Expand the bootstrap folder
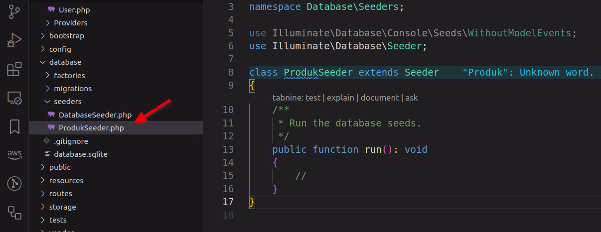The height and width of the screenshot is (232, 601). (x=66, y=36)
